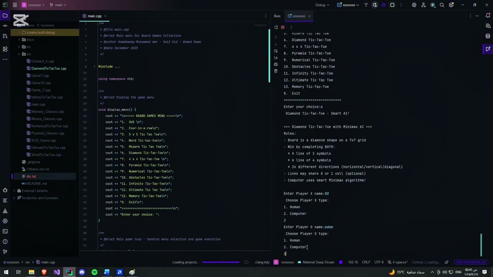This screenshot has height=277, width=493.
Task: Select the Run tool window label tab
Action: click(277, 16)
